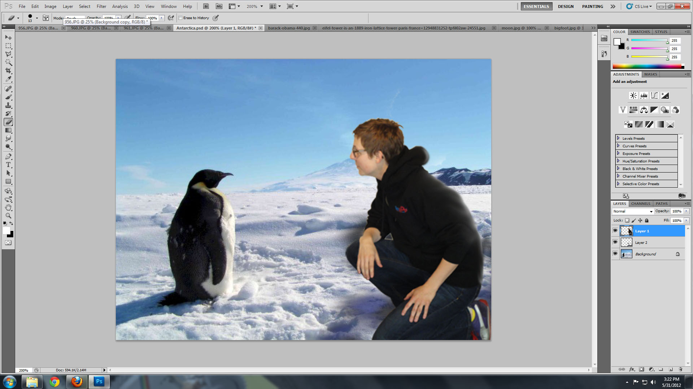Viewport: 693px width, 389px height.
Task: Switch to the Channels tab
Action: (641, 204)
